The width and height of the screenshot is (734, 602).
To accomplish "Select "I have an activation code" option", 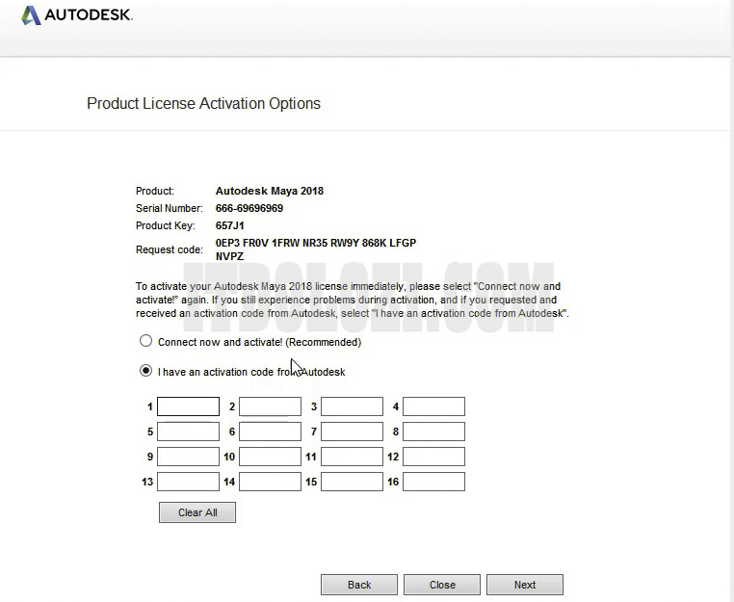I will [146, 371].
